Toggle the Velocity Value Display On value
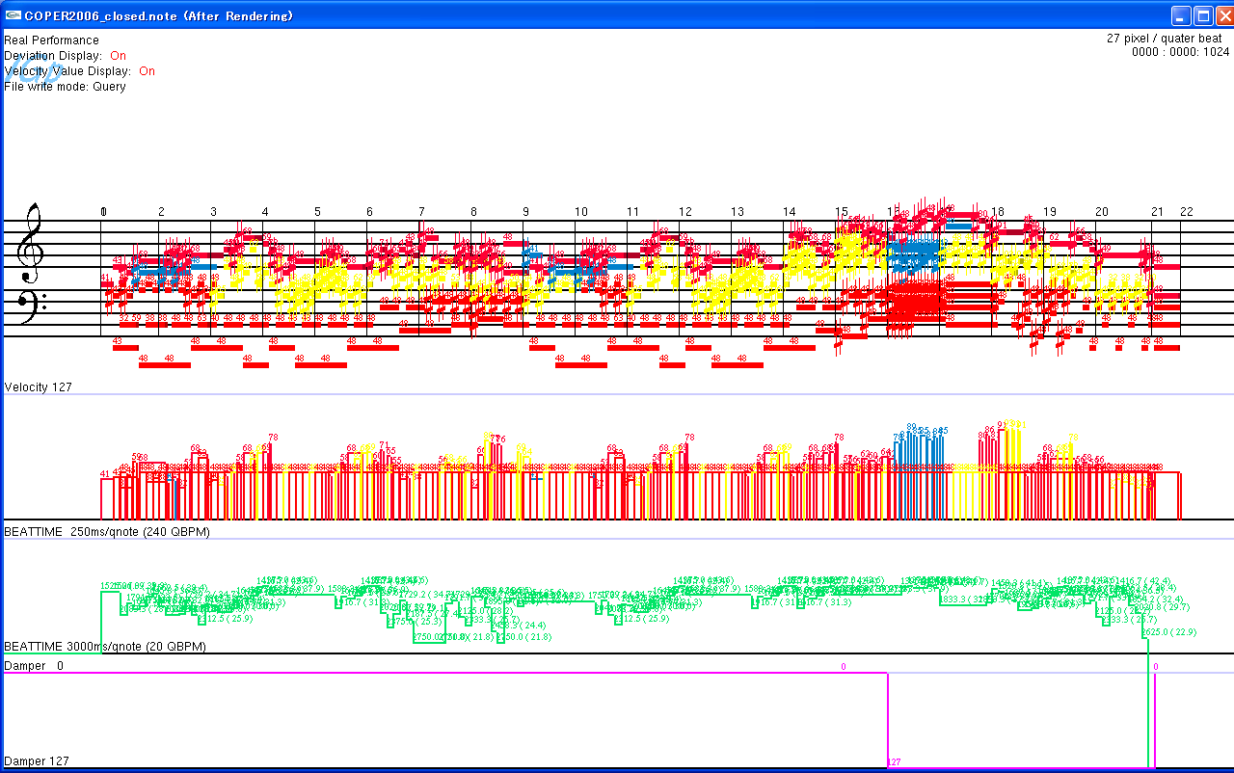 (147, 71)
